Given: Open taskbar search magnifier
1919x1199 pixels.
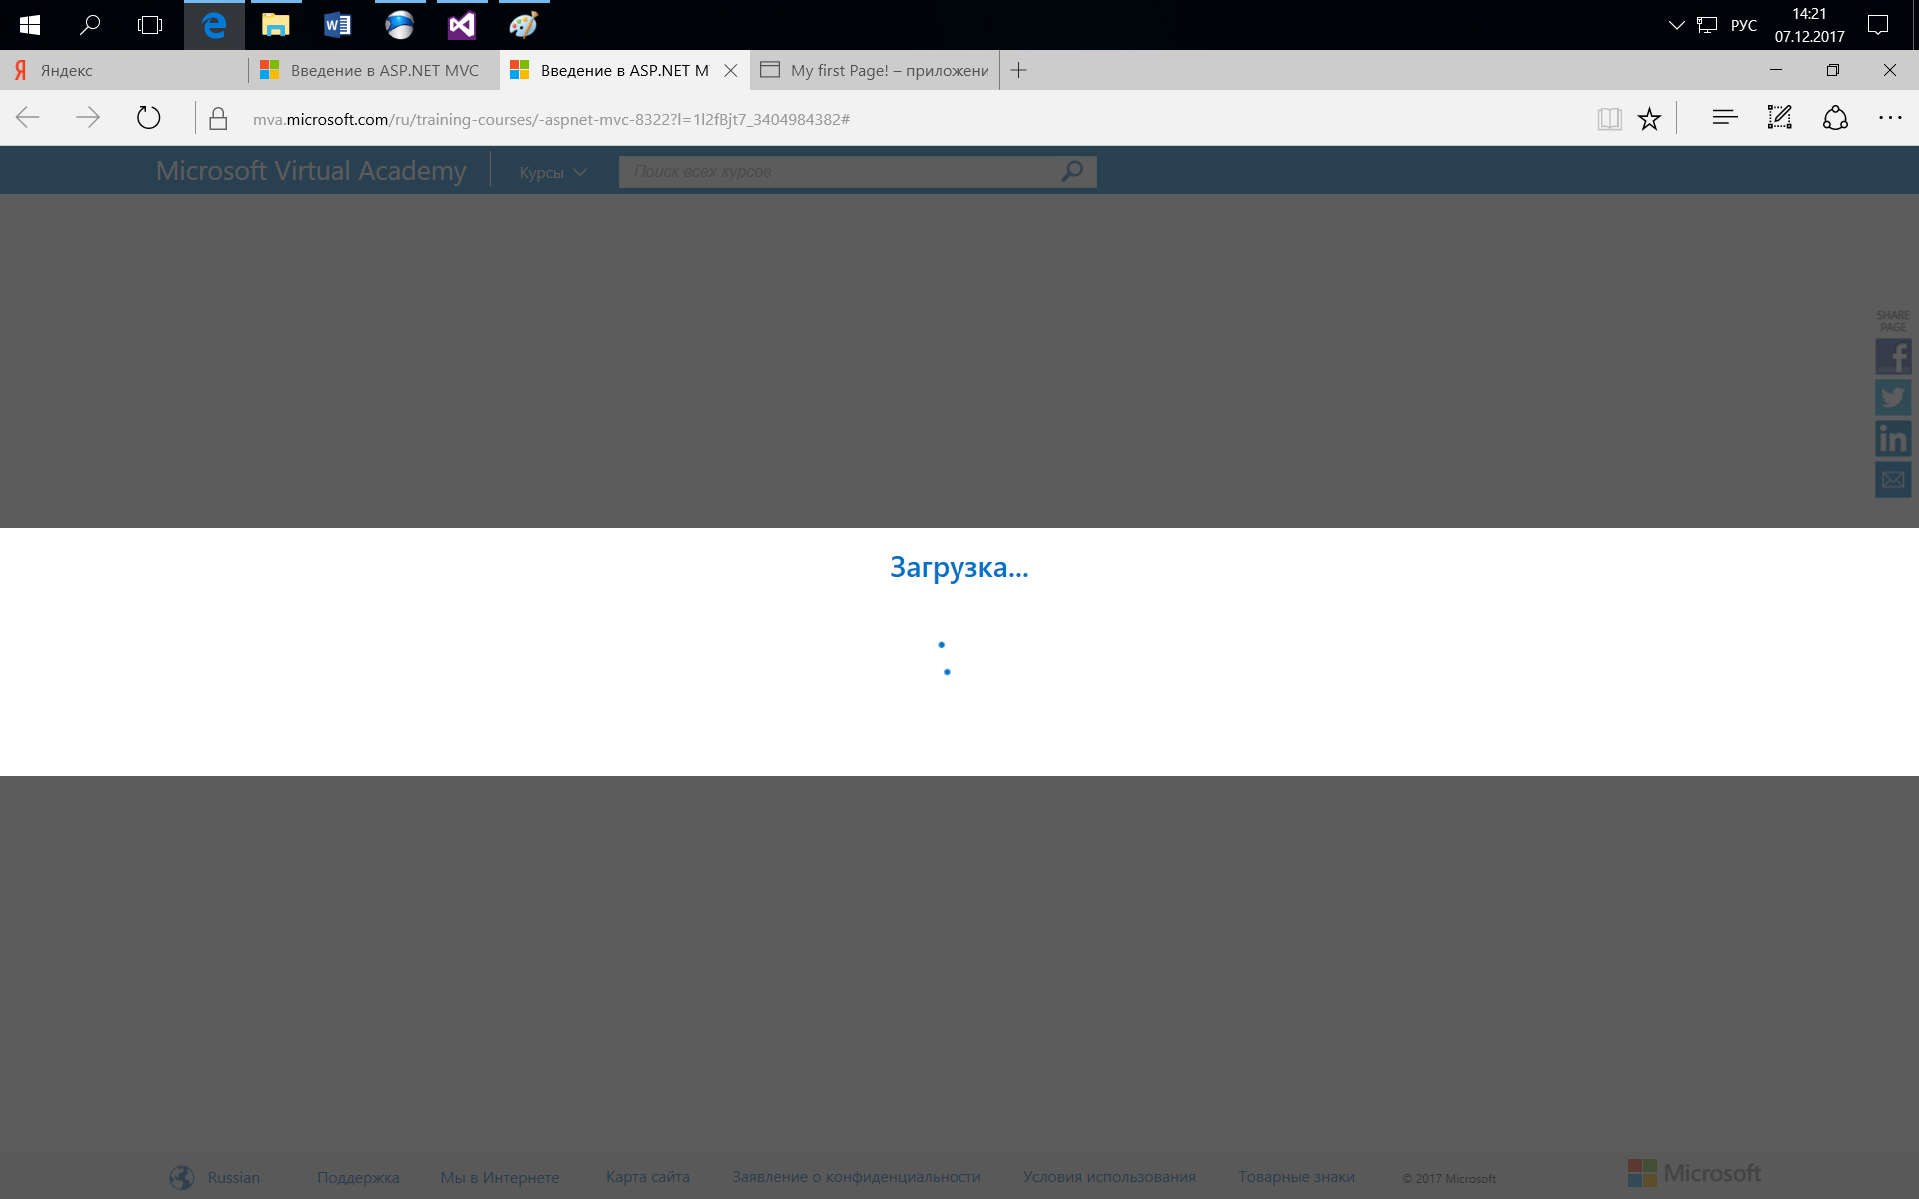Looking at the screenshot, I should point(90,25).
